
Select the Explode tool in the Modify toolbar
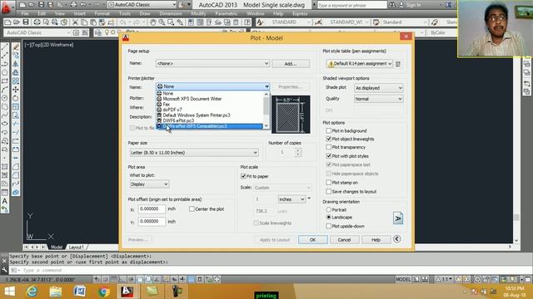tap(16, 192)
